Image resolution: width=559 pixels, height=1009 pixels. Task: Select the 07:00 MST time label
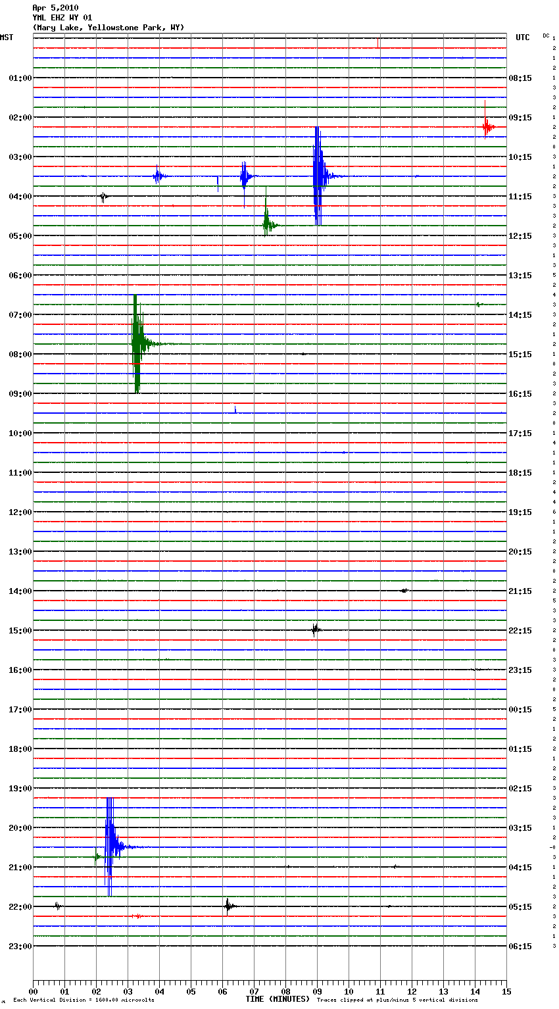point(20,315)
